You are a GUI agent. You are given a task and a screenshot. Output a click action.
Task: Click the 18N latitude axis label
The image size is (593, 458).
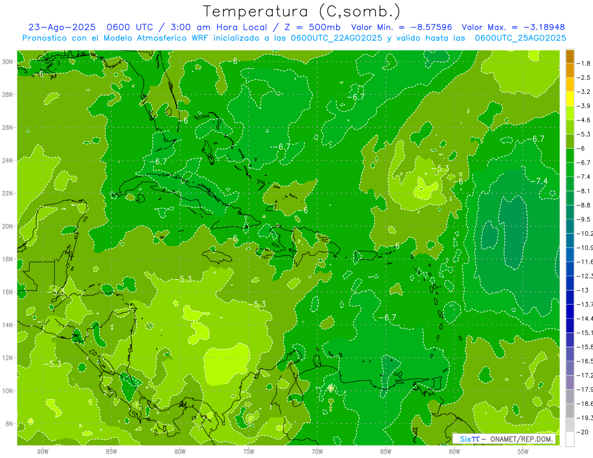(7, 259)
